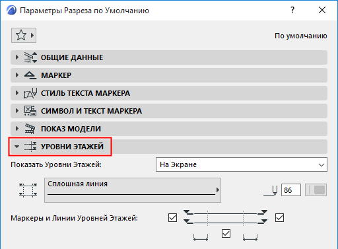Expand the ОБЩИЕ ДАННЫЕ panel arrow
Image resolution: width=338 pixels, height=249 pixels.
click(x=17, y=57)
